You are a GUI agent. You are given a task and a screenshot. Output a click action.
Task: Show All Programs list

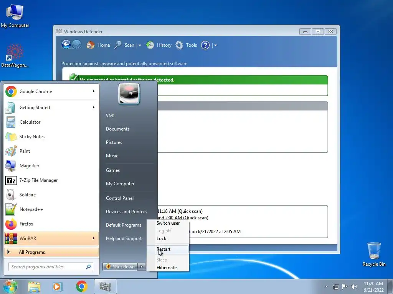click(x=51, y=252)
